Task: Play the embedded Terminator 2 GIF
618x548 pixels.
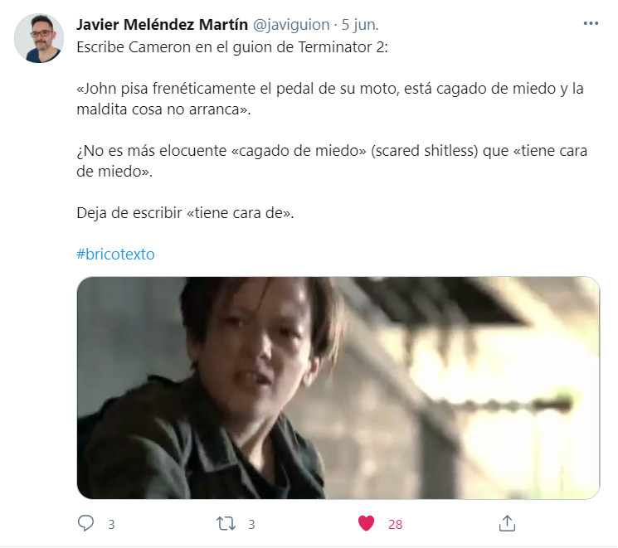Action: tap(338, 388)
